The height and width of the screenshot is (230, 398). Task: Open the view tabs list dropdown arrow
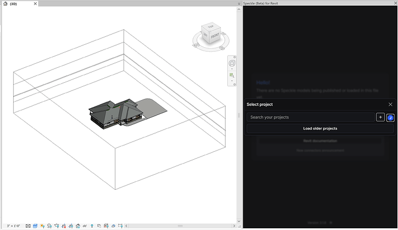click(239, 3)
